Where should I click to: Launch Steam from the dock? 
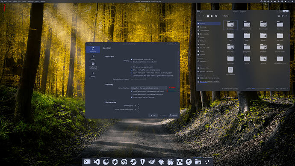click(133, 162)
